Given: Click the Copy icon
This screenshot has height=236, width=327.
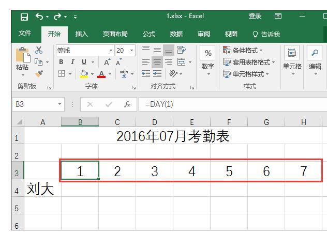Looking at the screenshot, I should coord(39,62).
